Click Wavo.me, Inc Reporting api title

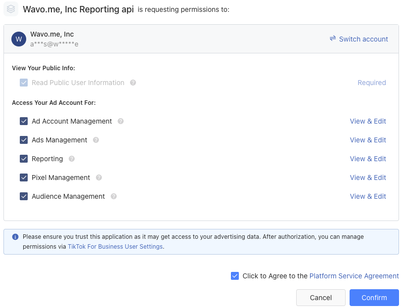click(x=78, y=9)
